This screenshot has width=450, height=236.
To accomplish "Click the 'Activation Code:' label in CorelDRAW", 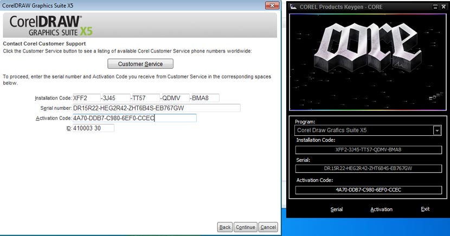I will tap(54, 118).
